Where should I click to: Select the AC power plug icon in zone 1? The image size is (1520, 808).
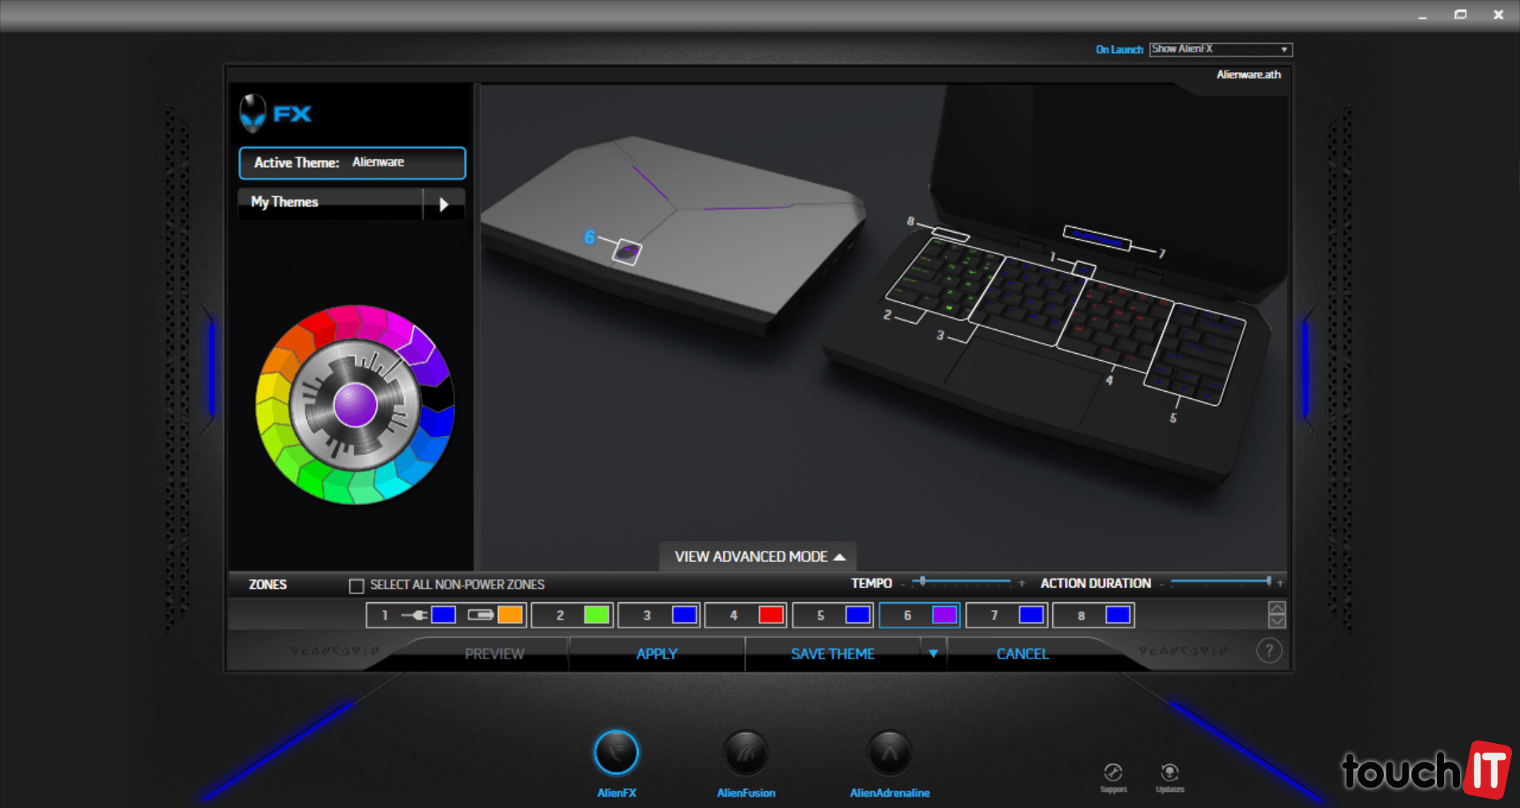click(414, 615)
